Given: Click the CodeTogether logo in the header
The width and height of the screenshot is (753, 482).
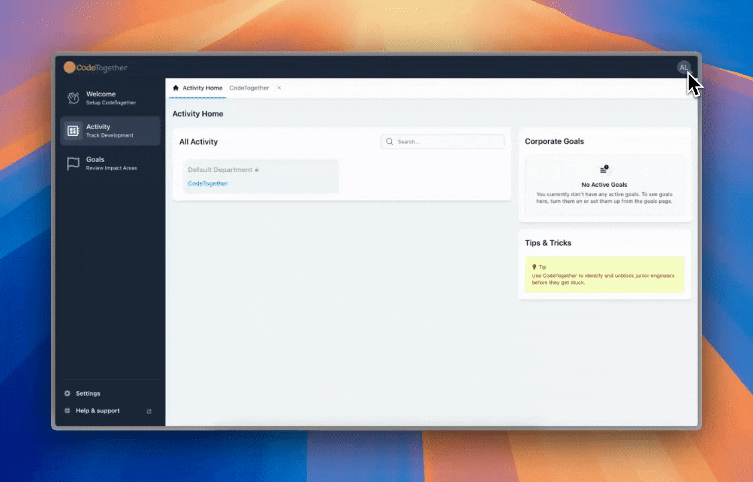Looking at the screenshot, I should [x=96, y=68].
